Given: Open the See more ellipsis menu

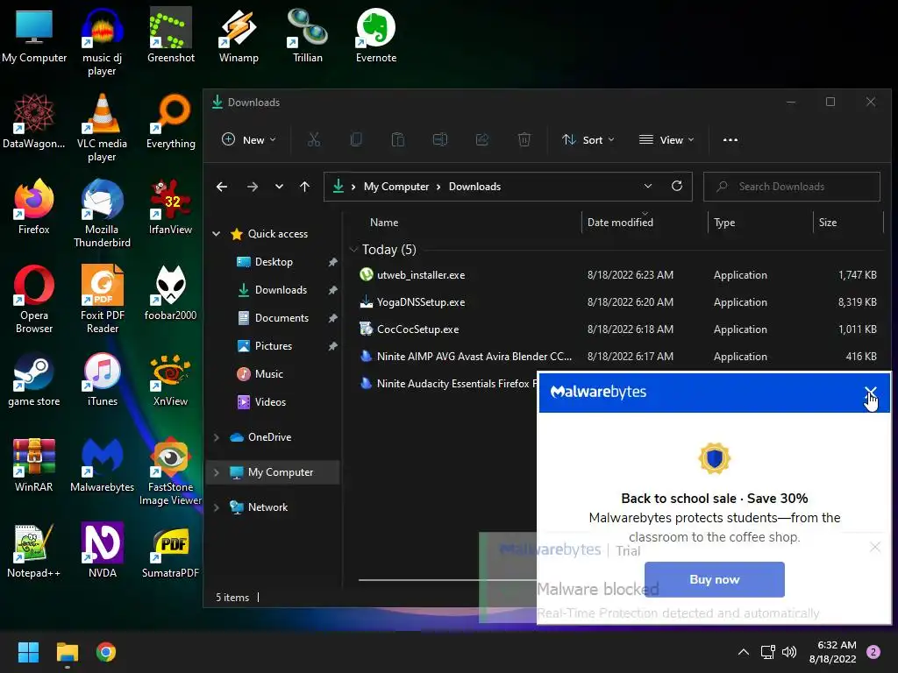Looking at the screenshot, I should [731, 139].
